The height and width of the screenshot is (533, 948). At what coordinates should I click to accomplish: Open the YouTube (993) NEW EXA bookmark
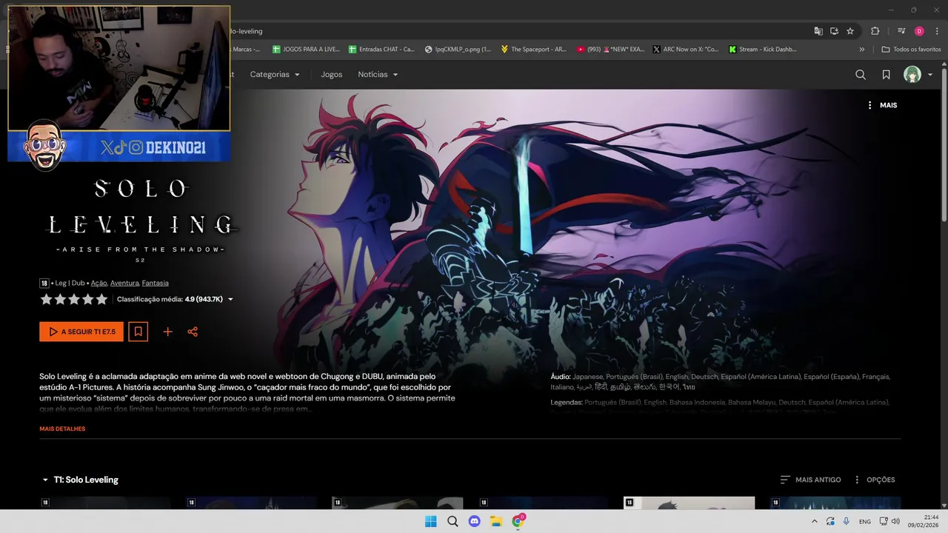(x=610, y=50)
